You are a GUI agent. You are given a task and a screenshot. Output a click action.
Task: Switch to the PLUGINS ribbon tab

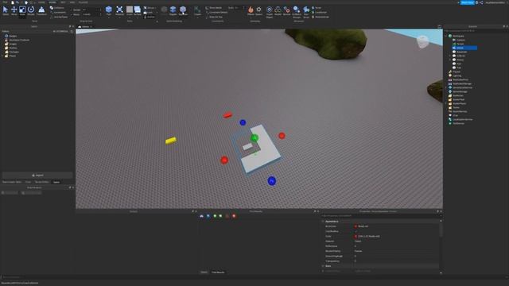tap(84, 2)
